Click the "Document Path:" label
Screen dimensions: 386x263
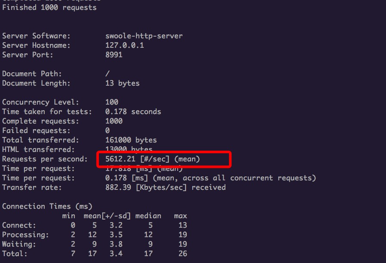click(x=32, y=74)
